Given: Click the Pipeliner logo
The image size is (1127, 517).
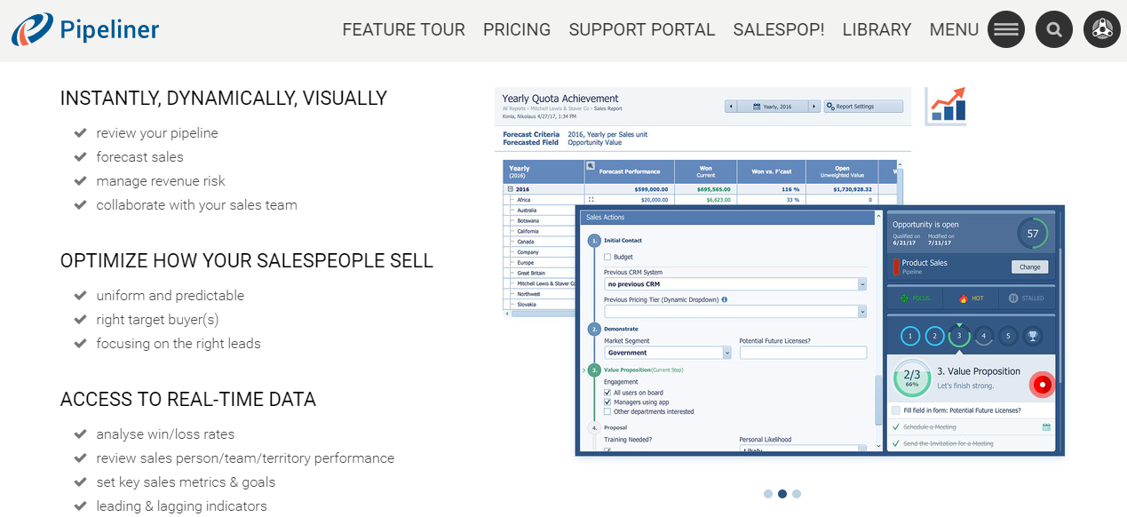Looking at the screenshot, I should [x=85, y=29].
